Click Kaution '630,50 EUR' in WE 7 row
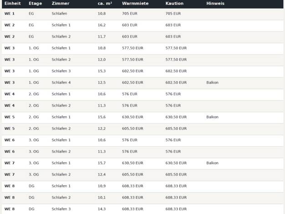The height and width of the screenshot is (214, 285). 176,163
